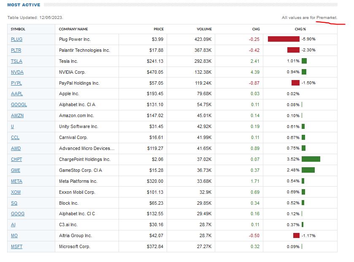This screenshot has width=354, height=262.
Task: Click the PRICE column header
Action: pos(159,29)
